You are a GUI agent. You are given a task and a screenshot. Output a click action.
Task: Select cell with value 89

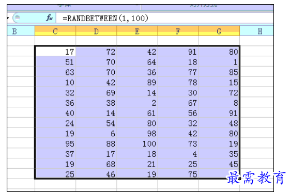[137, 82]
